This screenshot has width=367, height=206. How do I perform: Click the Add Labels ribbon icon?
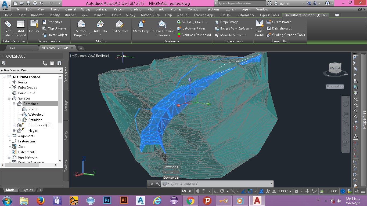point(8,28)
